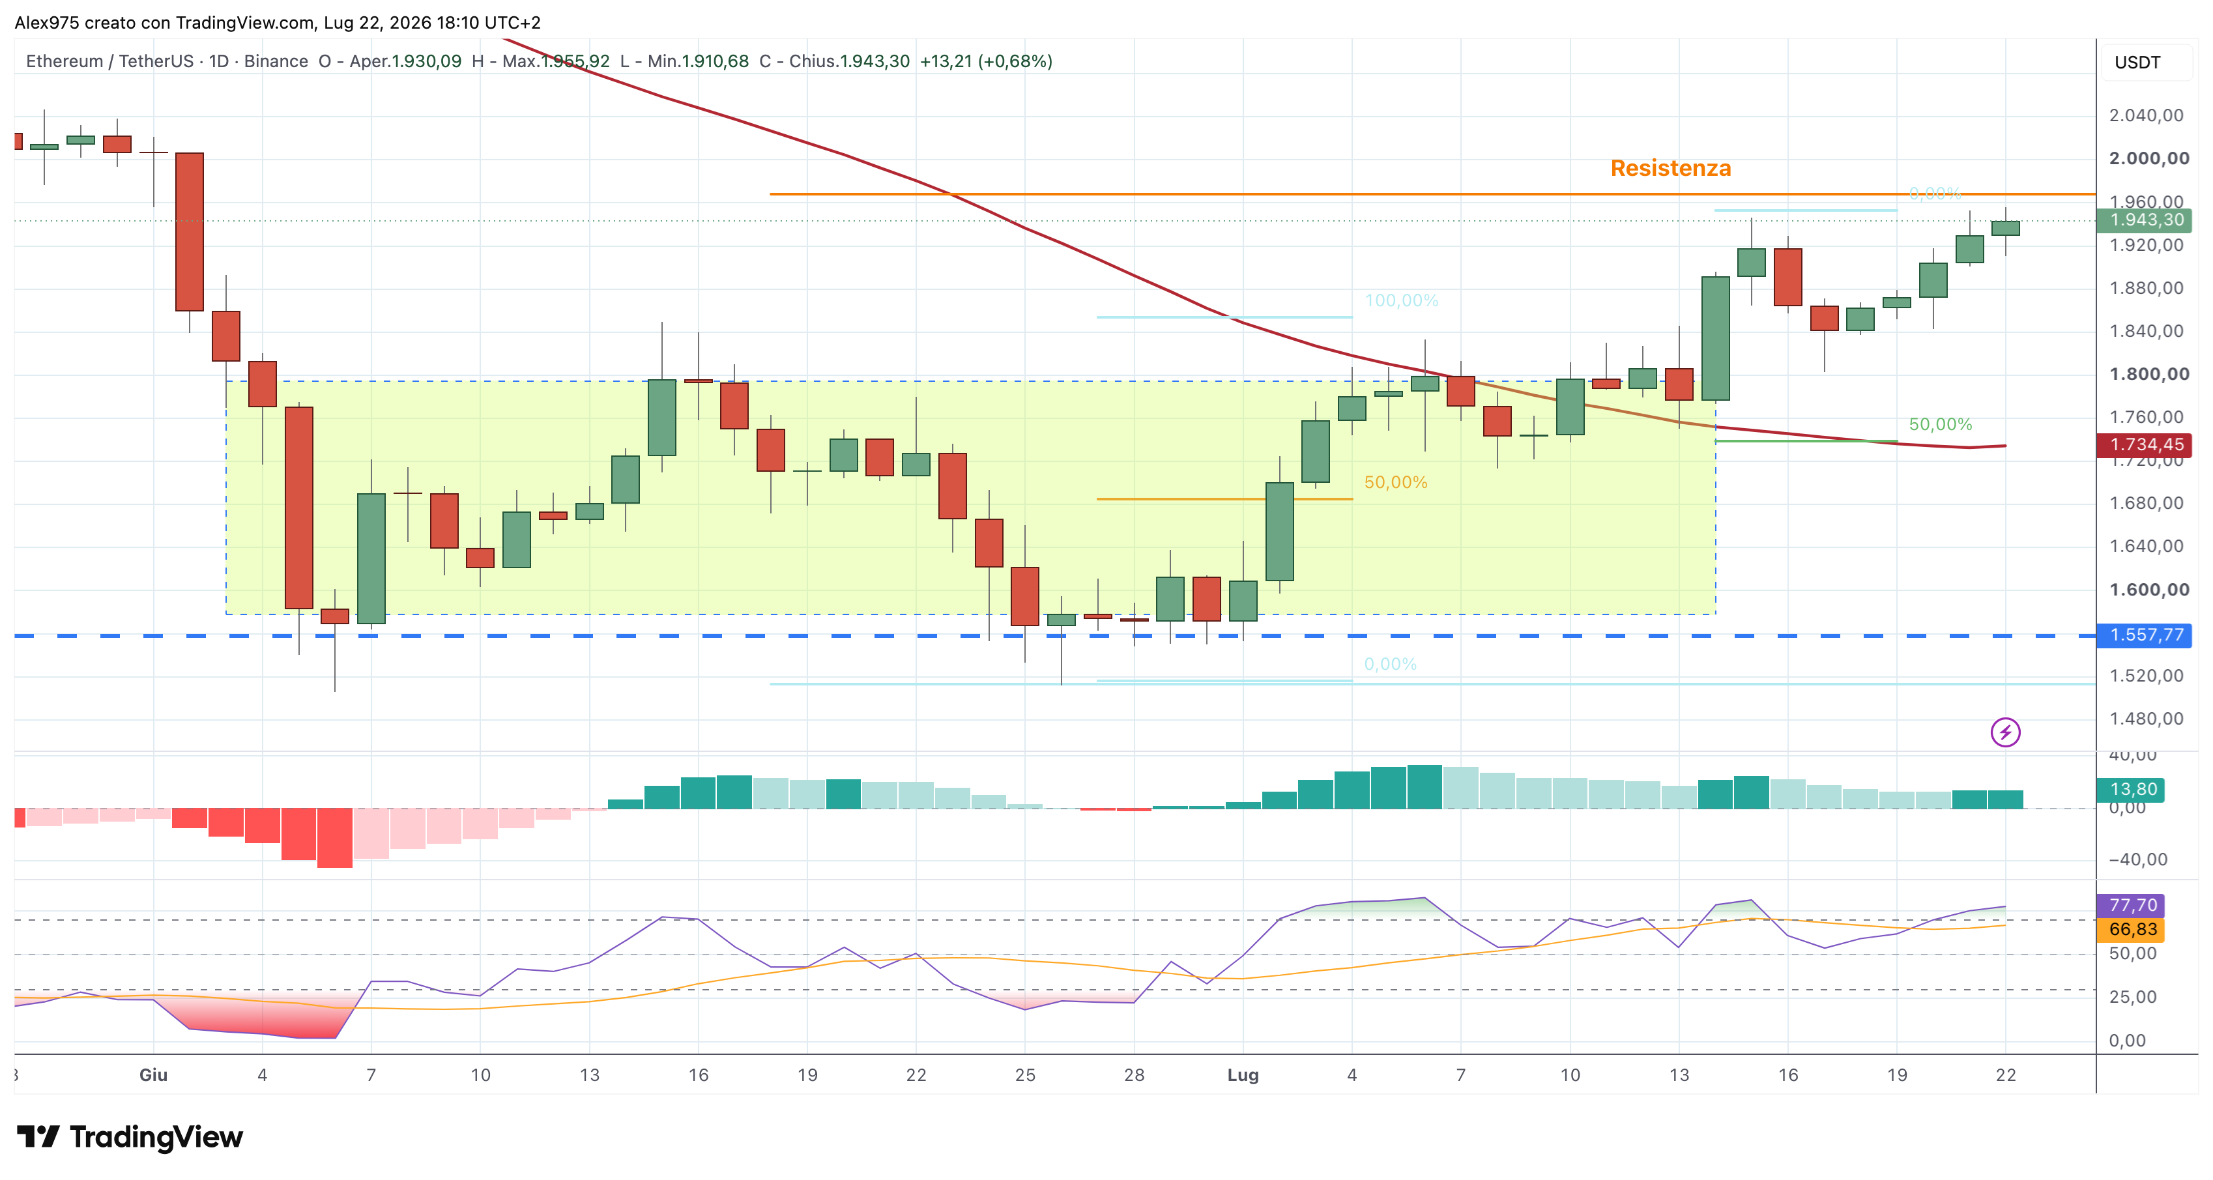Select the USDT currency label
Image resolution: width=2213 pixels, height=1180 pixels.
[2137, 63]
